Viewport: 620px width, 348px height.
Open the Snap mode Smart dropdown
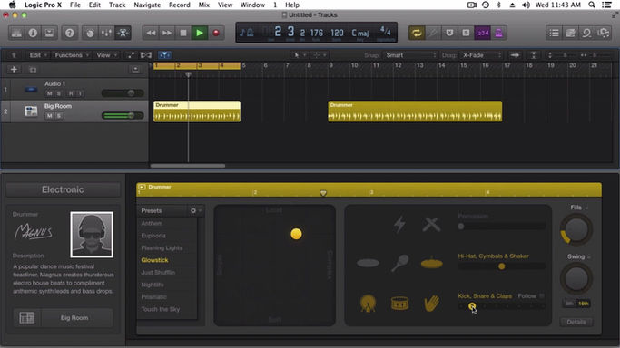[x=411, y=55]
